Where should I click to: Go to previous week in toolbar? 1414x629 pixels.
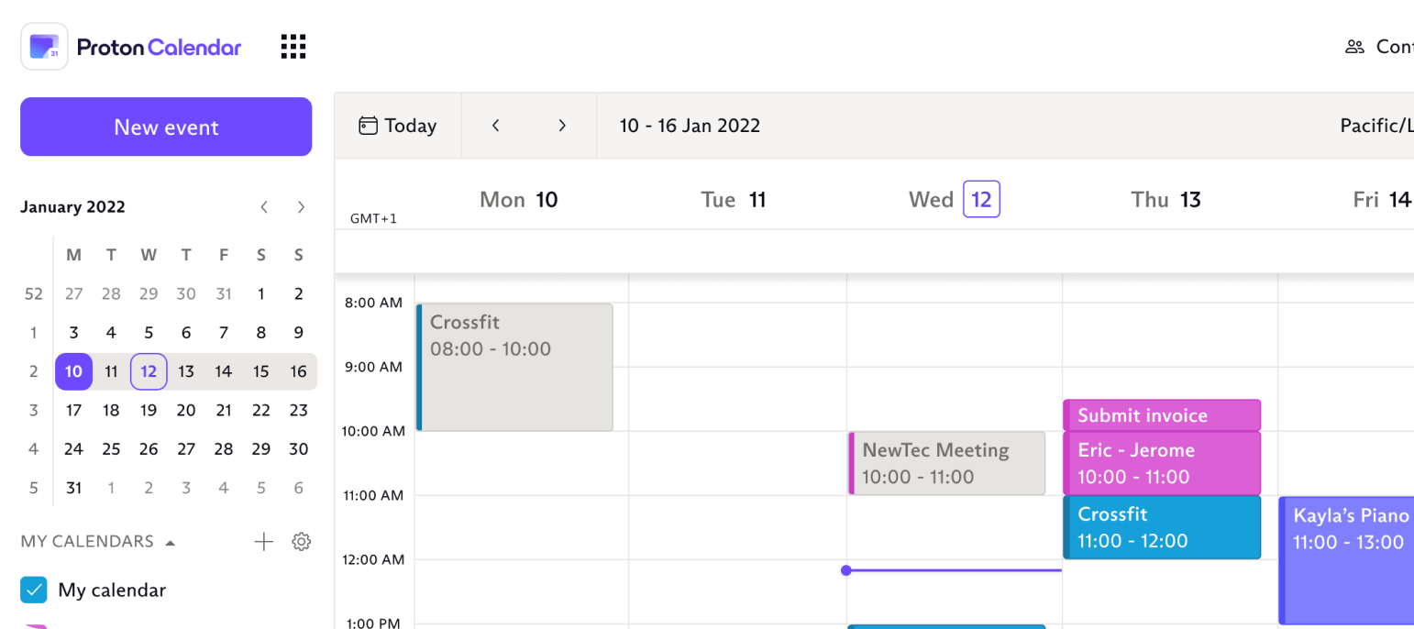[x=496, y=126]
